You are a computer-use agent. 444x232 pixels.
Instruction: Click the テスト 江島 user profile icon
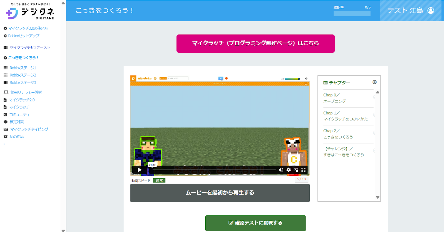point(431,11)
